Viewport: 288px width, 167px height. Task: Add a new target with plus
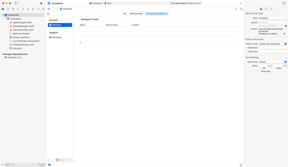[x=48, y=160]
